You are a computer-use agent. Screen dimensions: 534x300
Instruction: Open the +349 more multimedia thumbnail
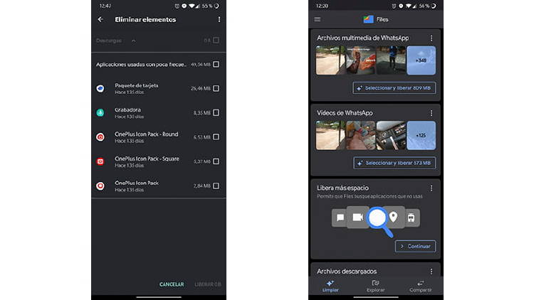tap(422, 60)
